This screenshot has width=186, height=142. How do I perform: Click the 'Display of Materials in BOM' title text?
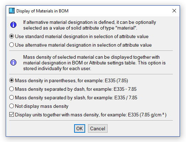tap(42, 11)
